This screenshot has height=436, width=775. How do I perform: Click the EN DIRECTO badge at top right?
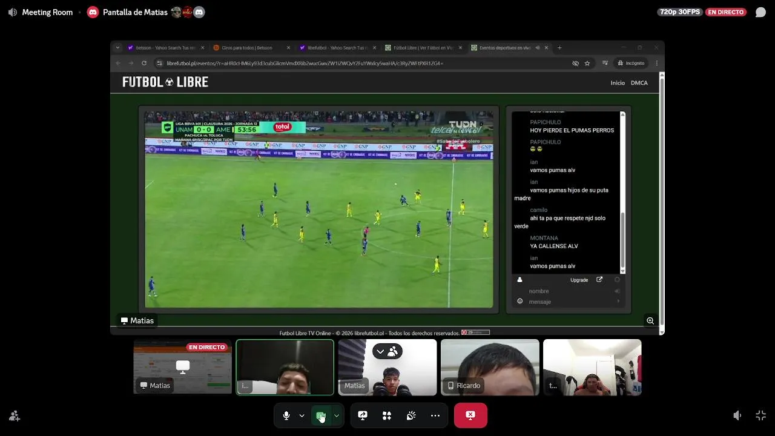[x=726, y=12]
